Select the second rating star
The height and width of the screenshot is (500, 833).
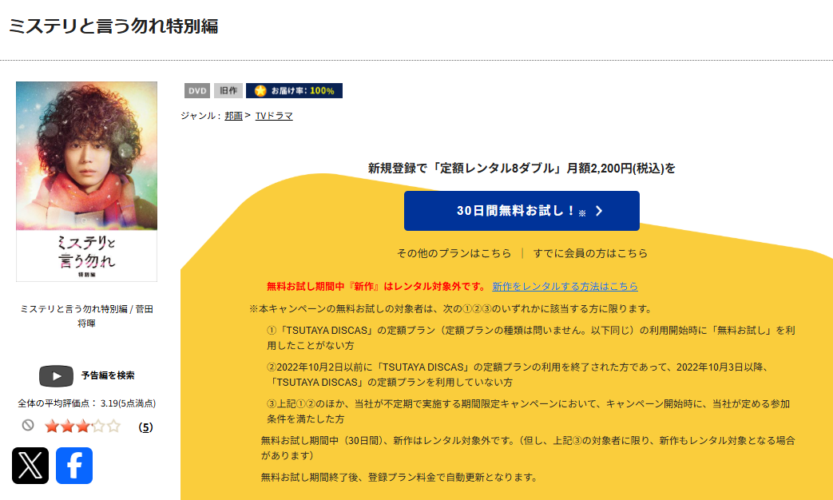tap(67, 427)
